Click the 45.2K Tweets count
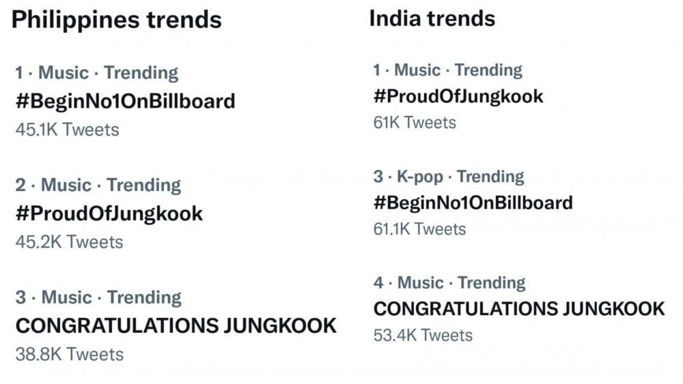Image resolution: width=683 pixels, height=384 pixels. coord(69,242)
